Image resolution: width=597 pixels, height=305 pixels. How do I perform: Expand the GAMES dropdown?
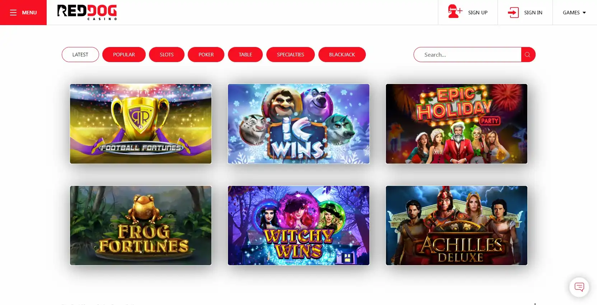point(574,13)
